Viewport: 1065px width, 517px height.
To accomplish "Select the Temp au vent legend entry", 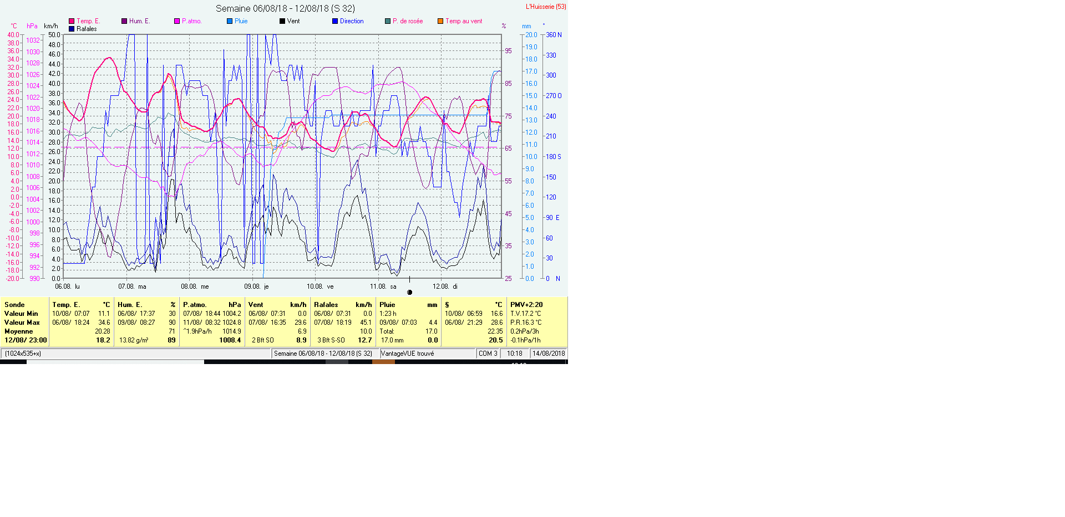I will coord(460,21).
